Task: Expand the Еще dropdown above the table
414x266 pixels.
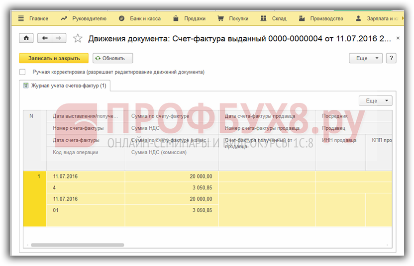Action: [376, 100]
